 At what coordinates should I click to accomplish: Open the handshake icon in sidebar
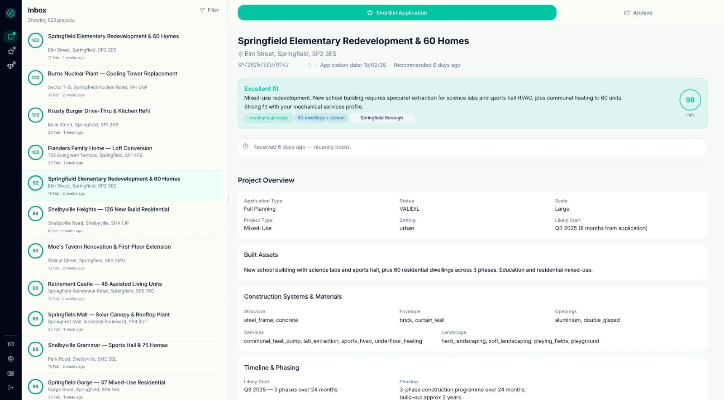[x=11, y=66]
